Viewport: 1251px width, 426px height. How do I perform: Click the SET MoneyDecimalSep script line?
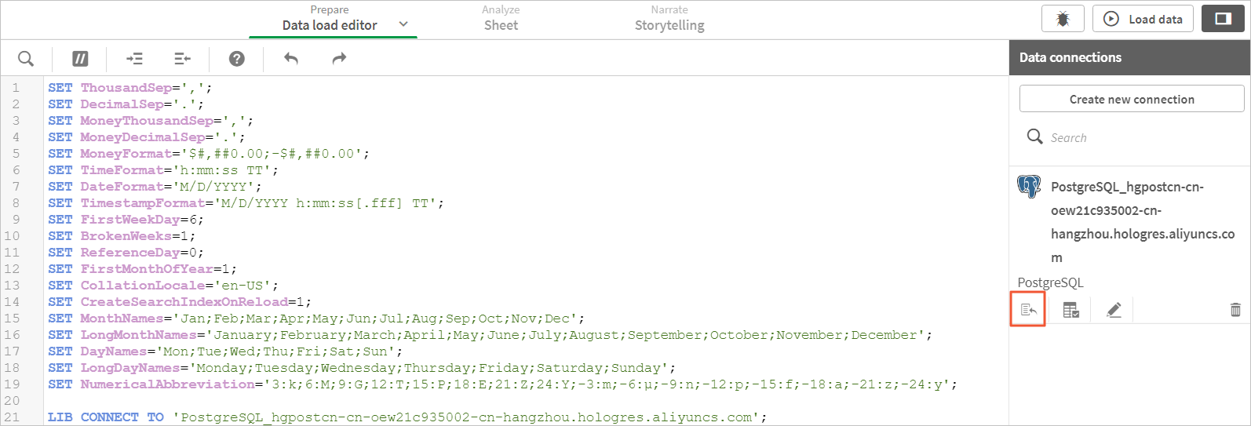146,137
